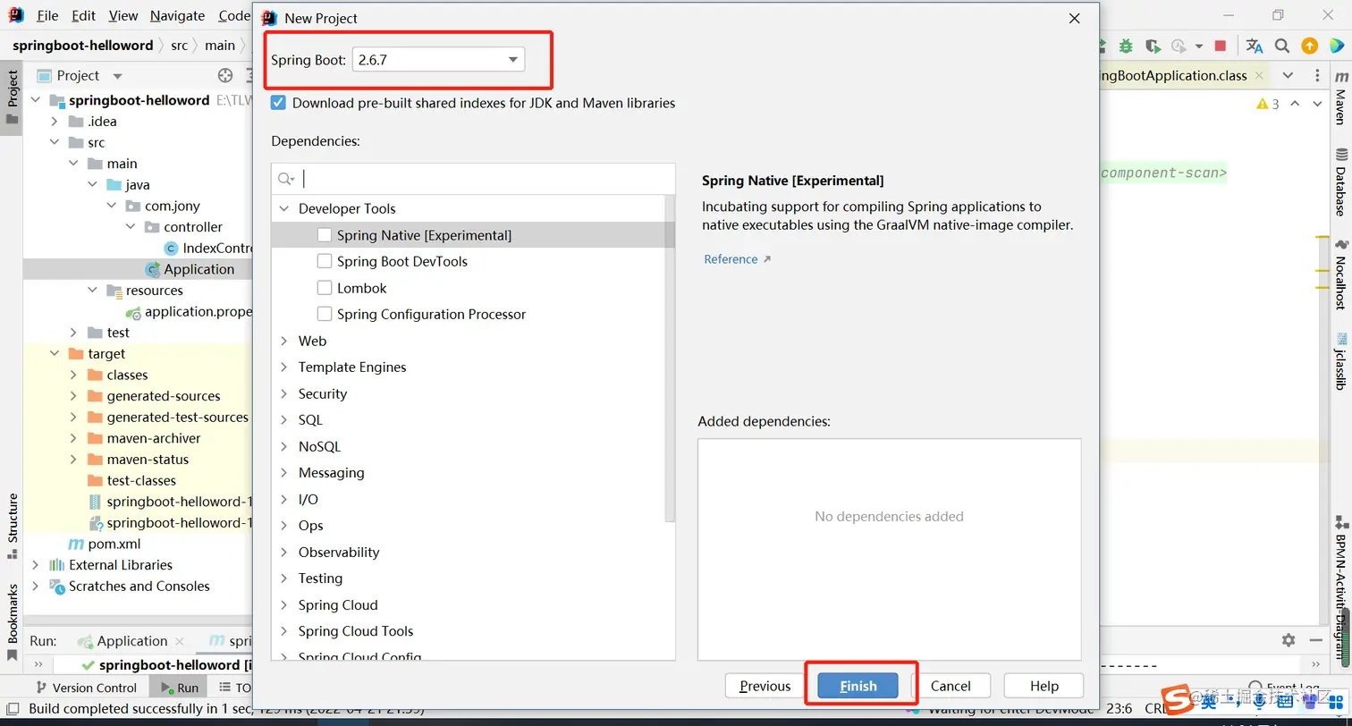
Task: Open the Spring Native Reference link
Action: [x=737, y=259]
